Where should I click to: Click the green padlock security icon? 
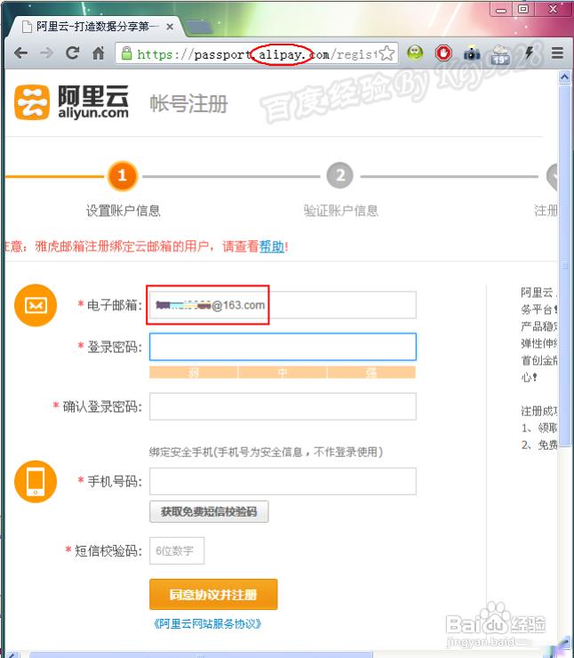126,53
